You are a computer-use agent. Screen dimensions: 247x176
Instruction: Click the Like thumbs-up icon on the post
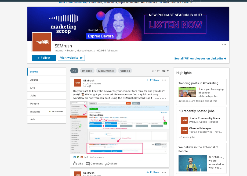coord(75,163)
